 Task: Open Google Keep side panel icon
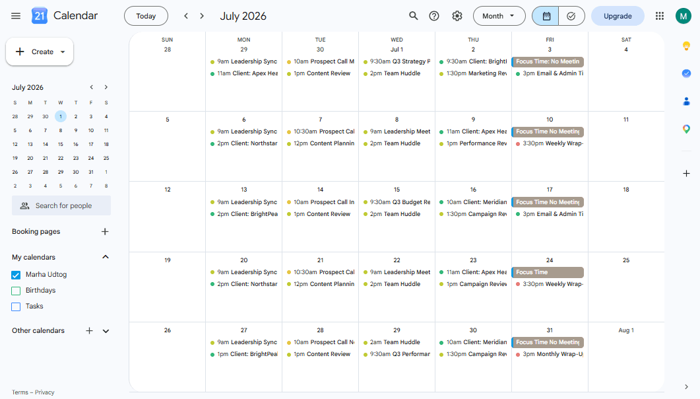click(x=686, y=46)
